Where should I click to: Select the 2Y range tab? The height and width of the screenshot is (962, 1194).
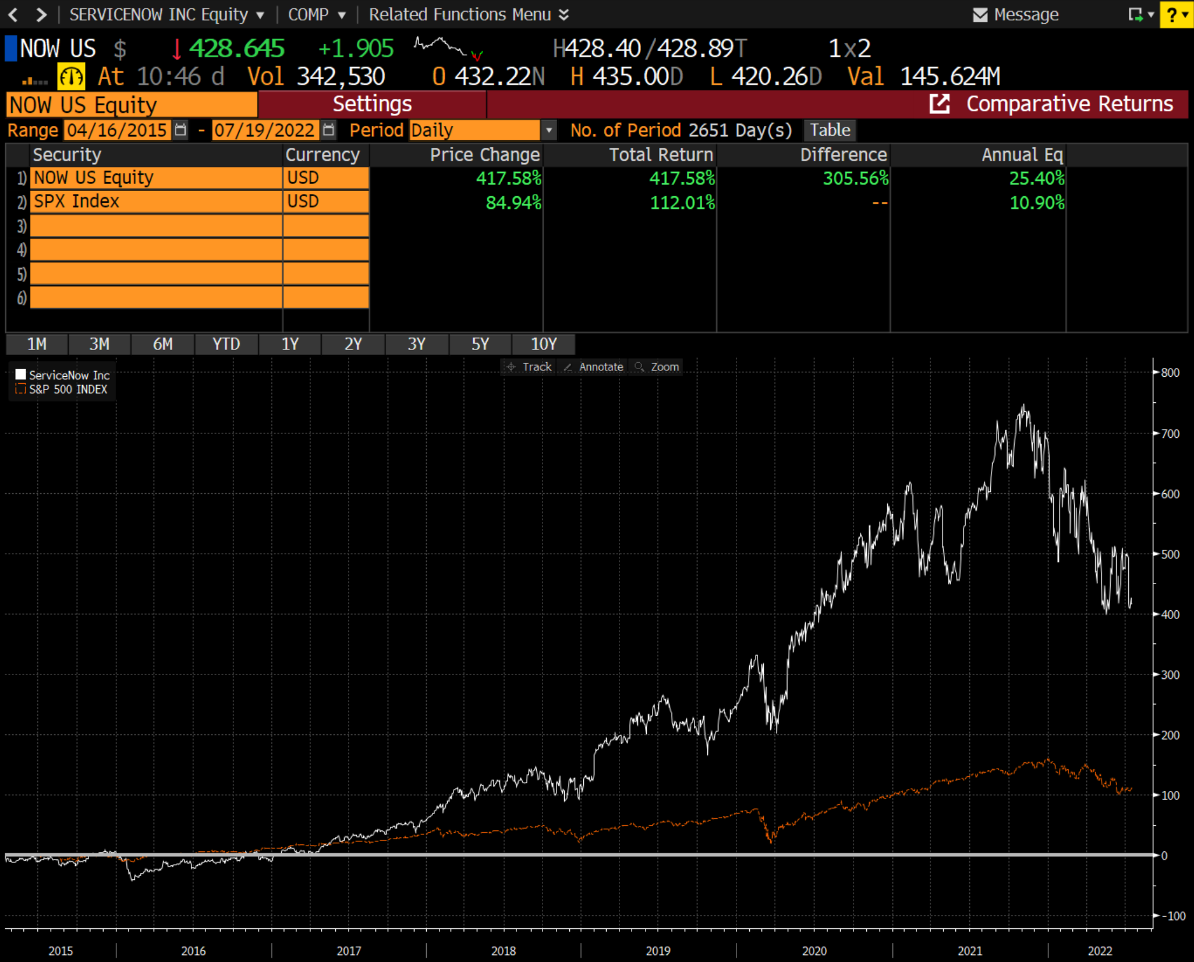(x=353, y=344)
